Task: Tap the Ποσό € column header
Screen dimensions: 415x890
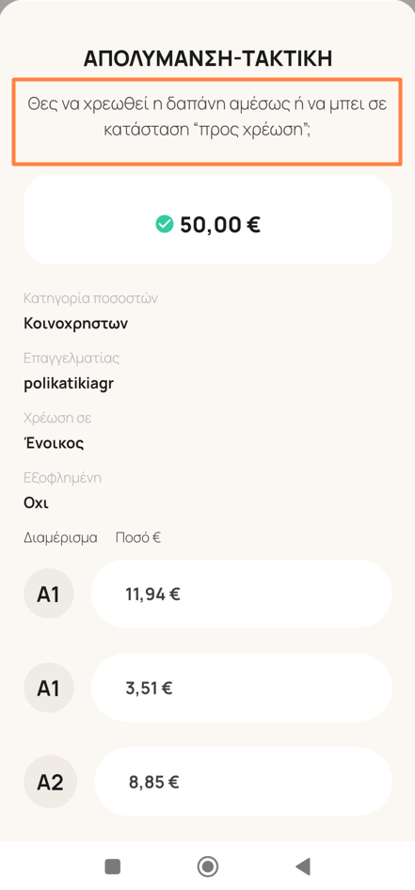Action: [138, 537]
